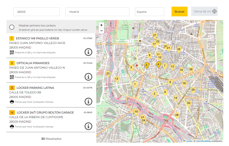229x146 pixels.
Task: Select map marker 2 on the map
Action: pyautogui.click(x=154, y=94)
